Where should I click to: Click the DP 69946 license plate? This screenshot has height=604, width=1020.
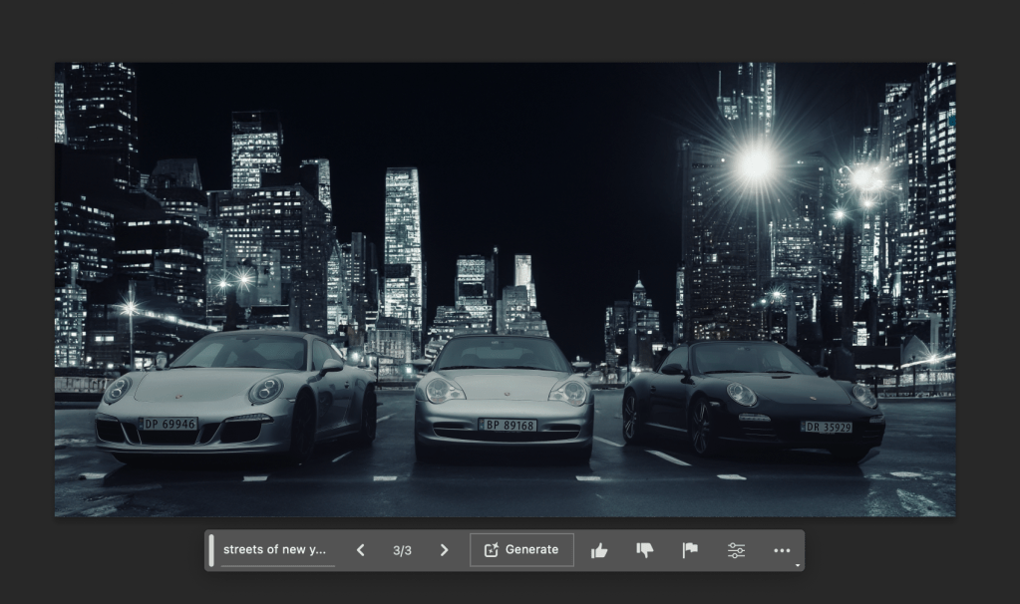tap(169, 424)
